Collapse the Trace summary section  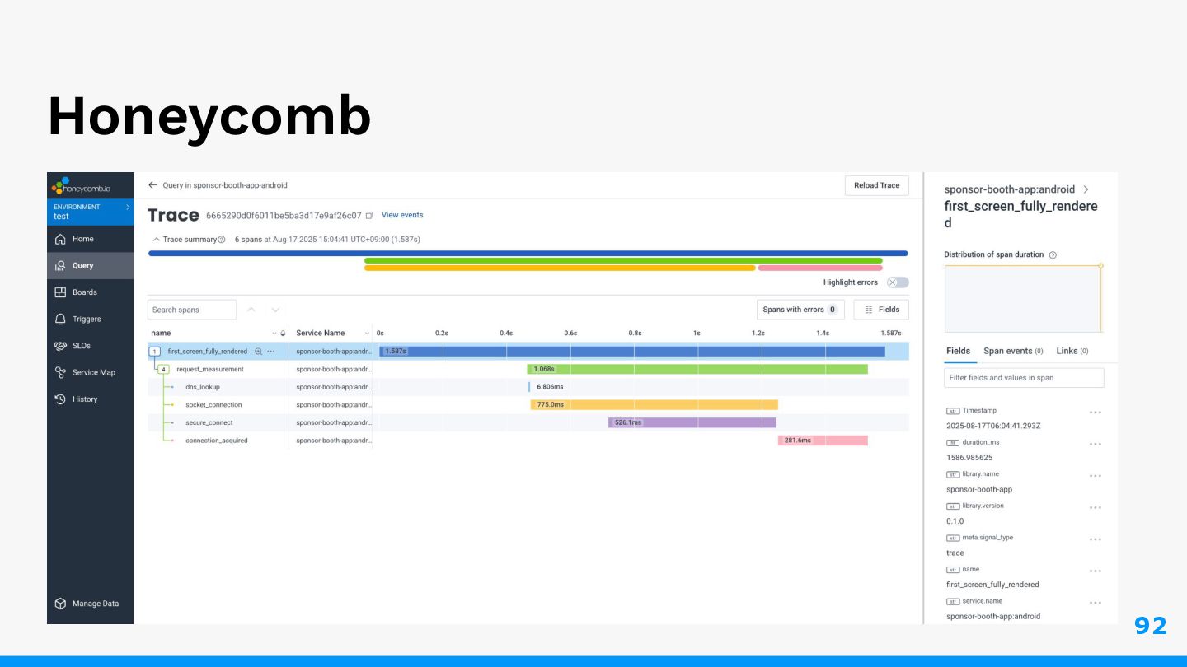tap(157, 240)
